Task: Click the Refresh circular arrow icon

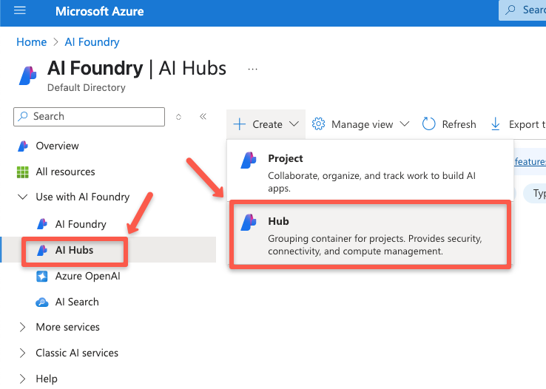Action: point(428,124)
